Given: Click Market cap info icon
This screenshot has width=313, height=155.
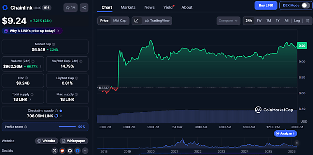Looking at the screenshot, I should point(54,44).
